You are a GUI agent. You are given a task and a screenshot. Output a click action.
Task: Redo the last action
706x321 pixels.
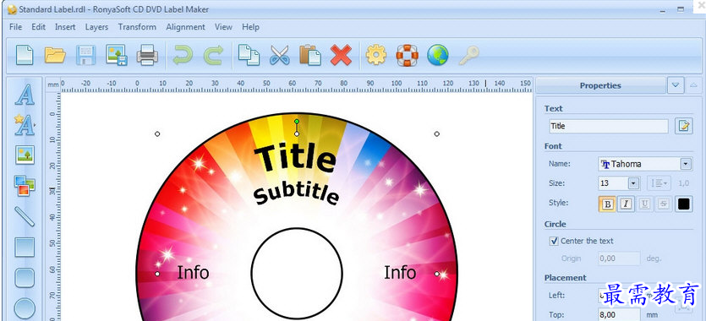click(x=213, y=55)
